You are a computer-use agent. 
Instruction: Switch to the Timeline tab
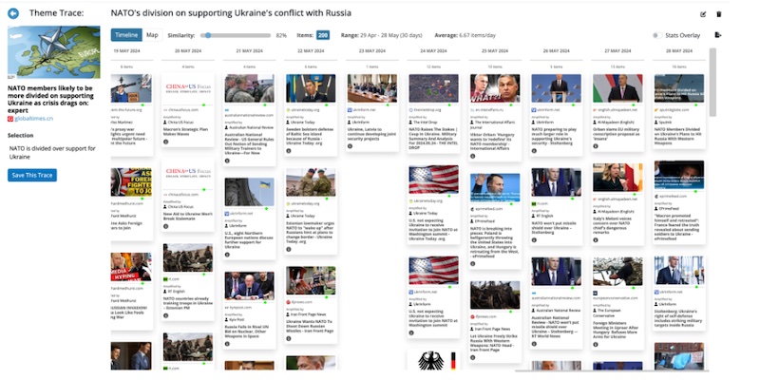click(126, 35)
